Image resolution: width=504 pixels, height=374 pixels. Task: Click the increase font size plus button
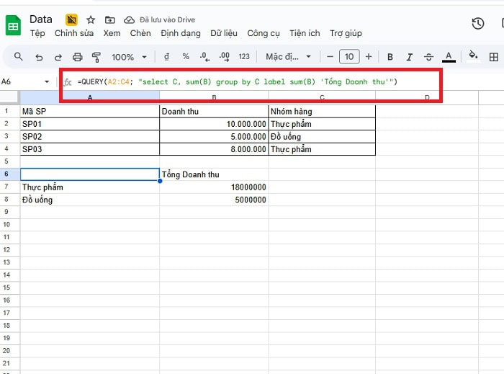point(369,56)
